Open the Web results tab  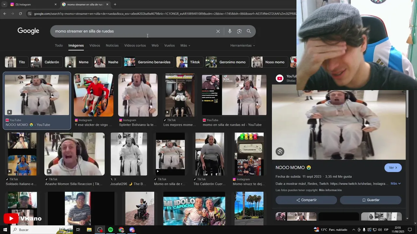pyautogui.click(x=155, y=45)
